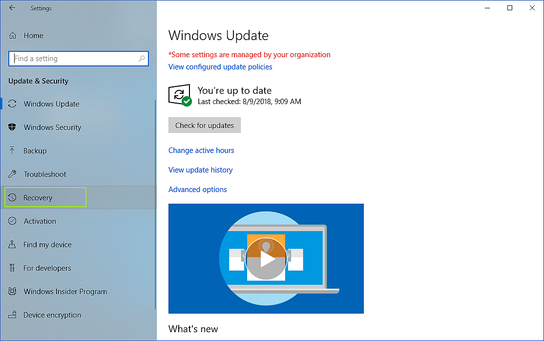Open Find my device settings
This screenshot has height=341, width=544.
click(79, 244)
